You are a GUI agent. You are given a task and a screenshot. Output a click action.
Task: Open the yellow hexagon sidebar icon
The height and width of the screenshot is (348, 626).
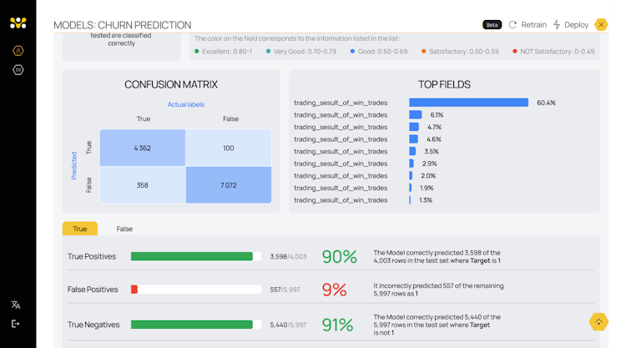(x=18, y=51)
